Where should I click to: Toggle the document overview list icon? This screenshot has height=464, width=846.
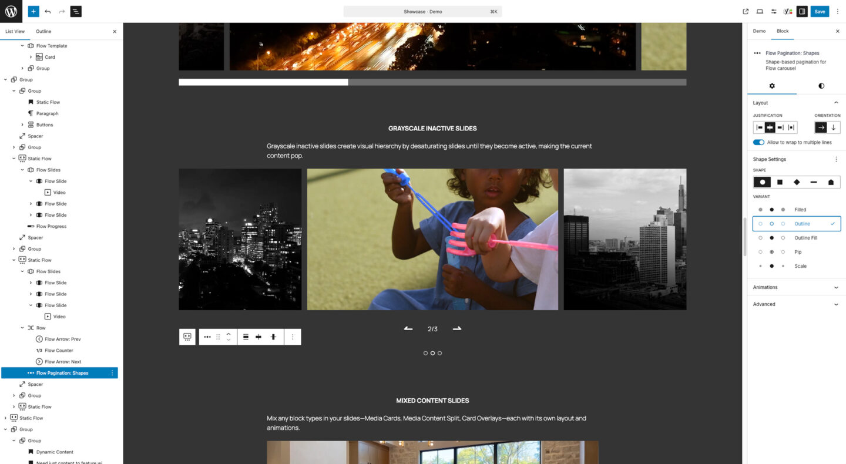point(76,11)
